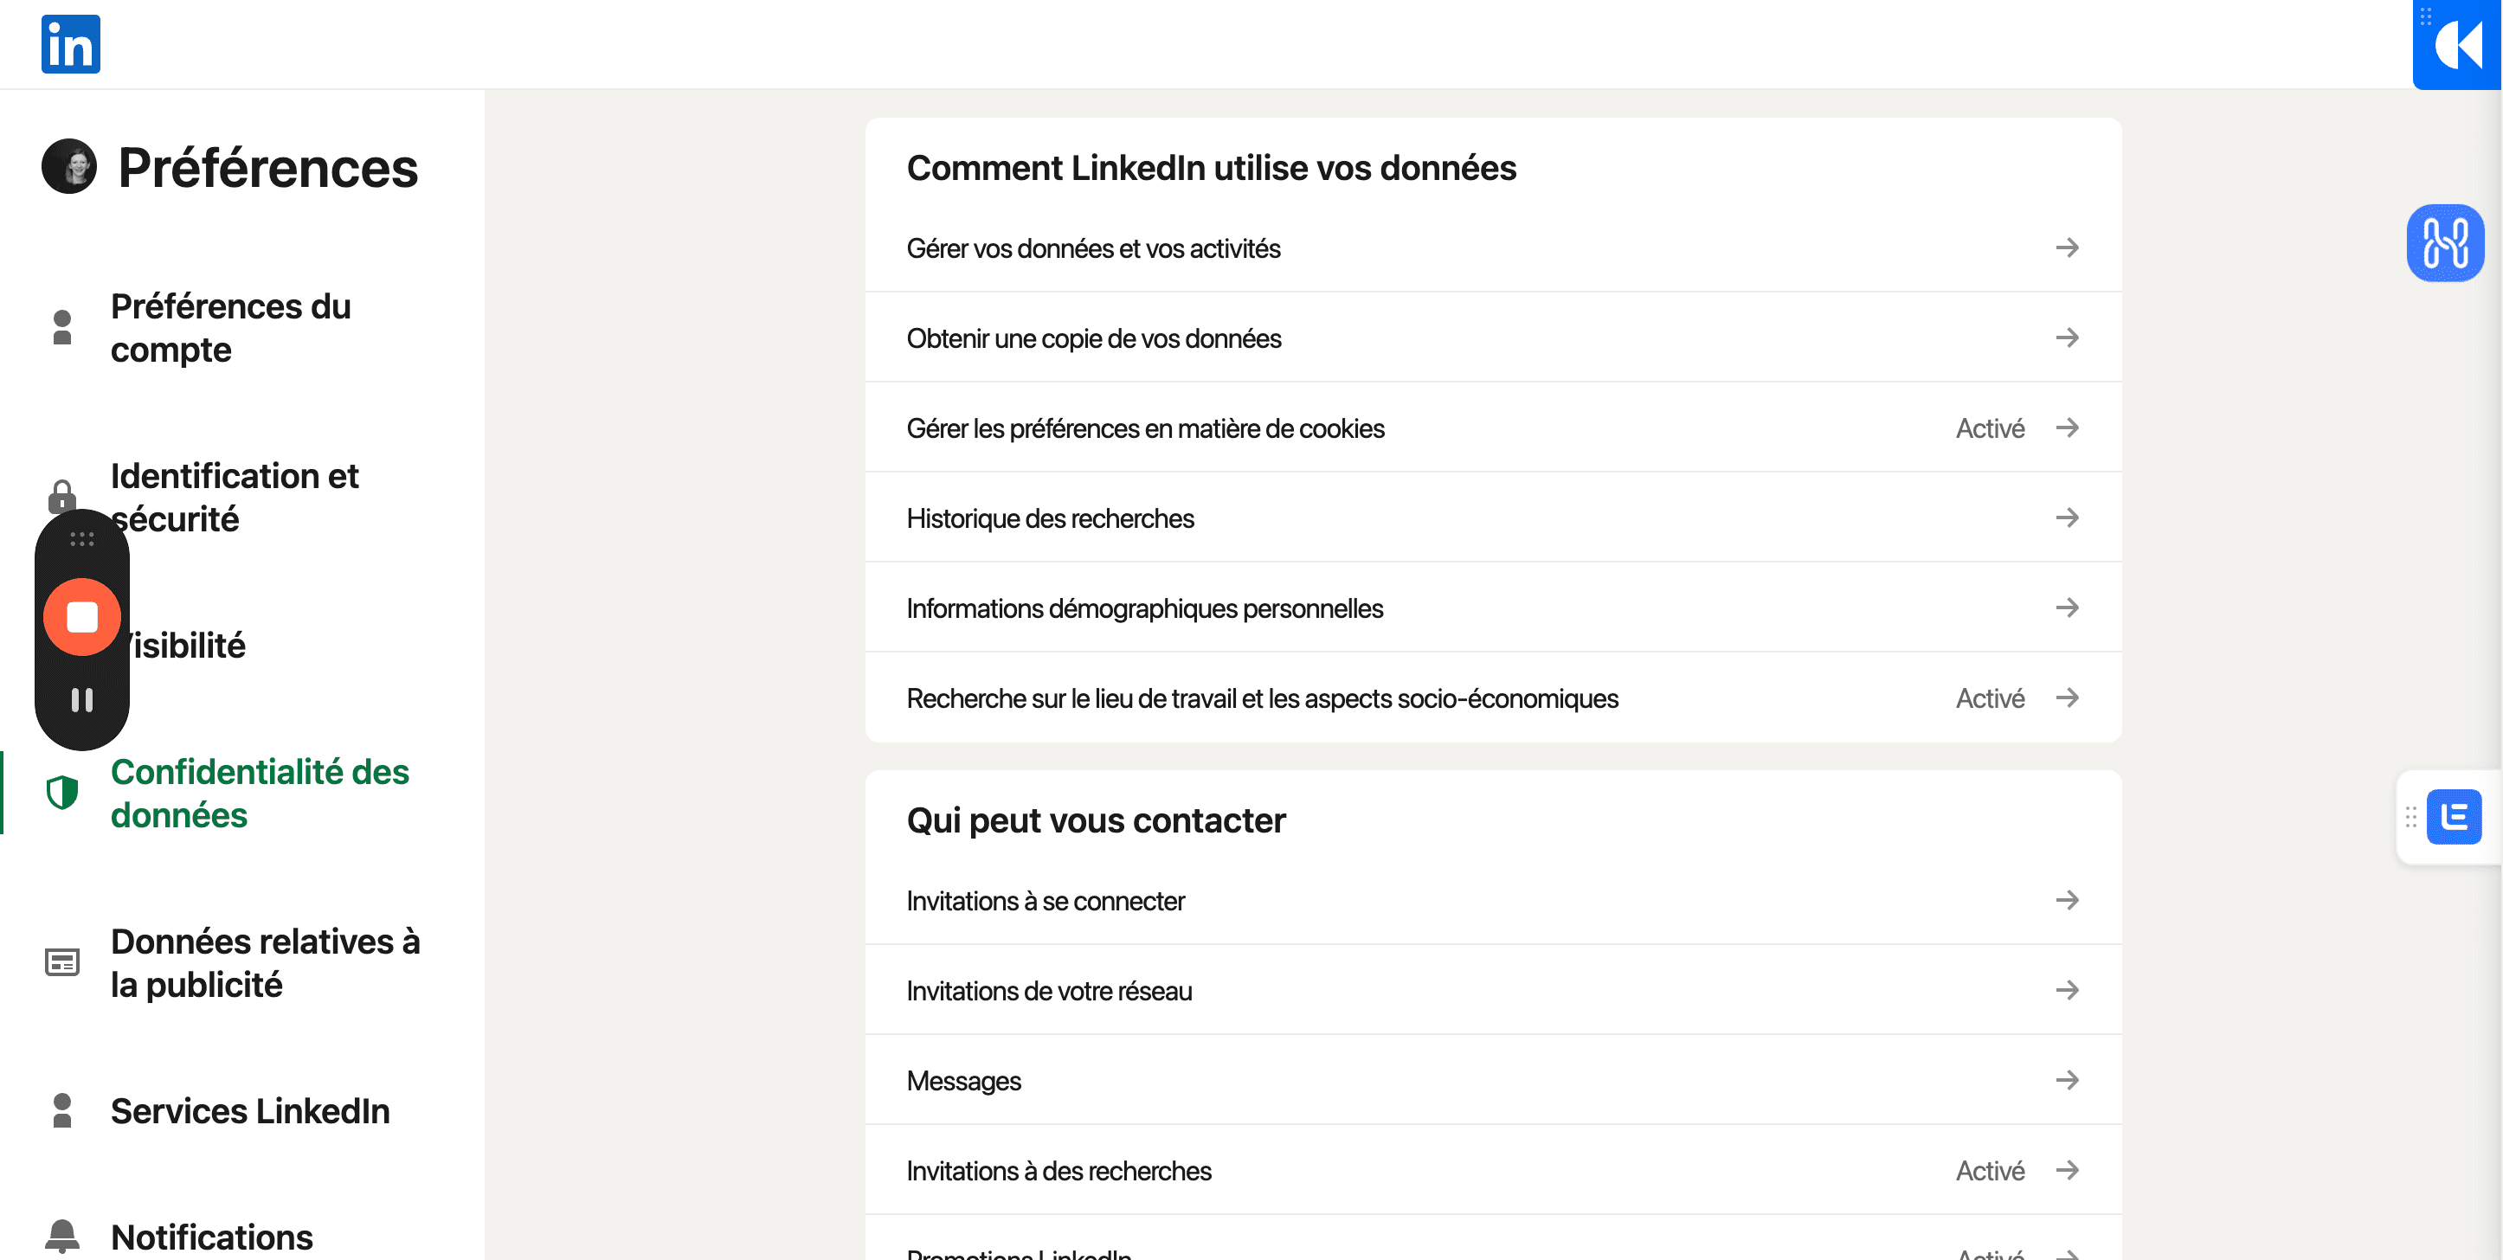Click the drag dots beside E-logo extension
The image size is (2503, 1260).
(x=2410, y=816)
